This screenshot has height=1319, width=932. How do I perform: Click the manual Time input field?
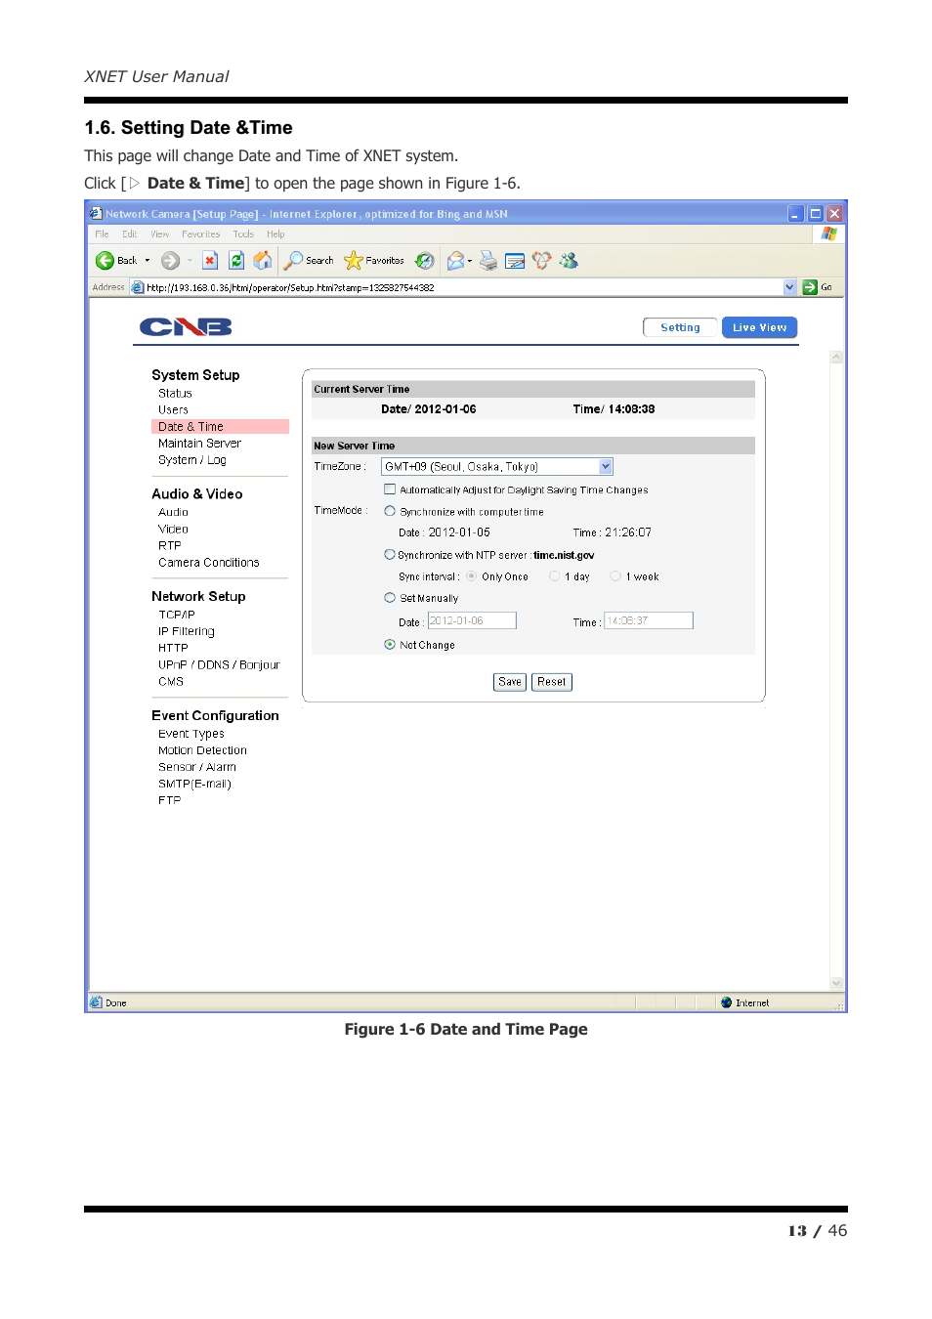point(649,620)
